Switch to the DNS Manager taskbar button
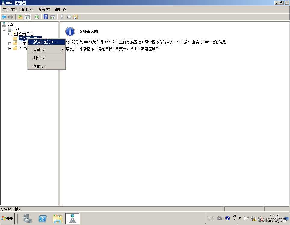The width and height of the screenshot is (290, 225). 72,218
